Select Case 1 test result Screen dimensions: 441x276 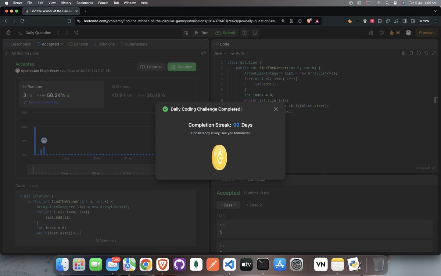point(228,205)
